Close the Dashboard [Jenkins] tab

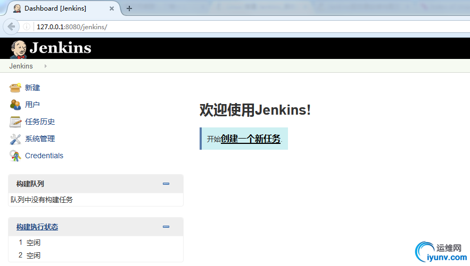112,8
